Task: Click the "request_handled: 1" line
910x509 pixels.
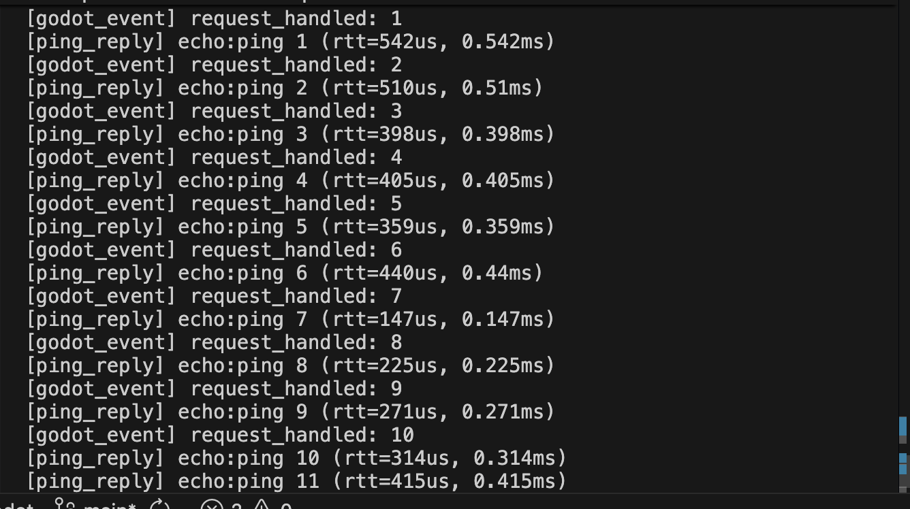Action: [x=296, y=18]
